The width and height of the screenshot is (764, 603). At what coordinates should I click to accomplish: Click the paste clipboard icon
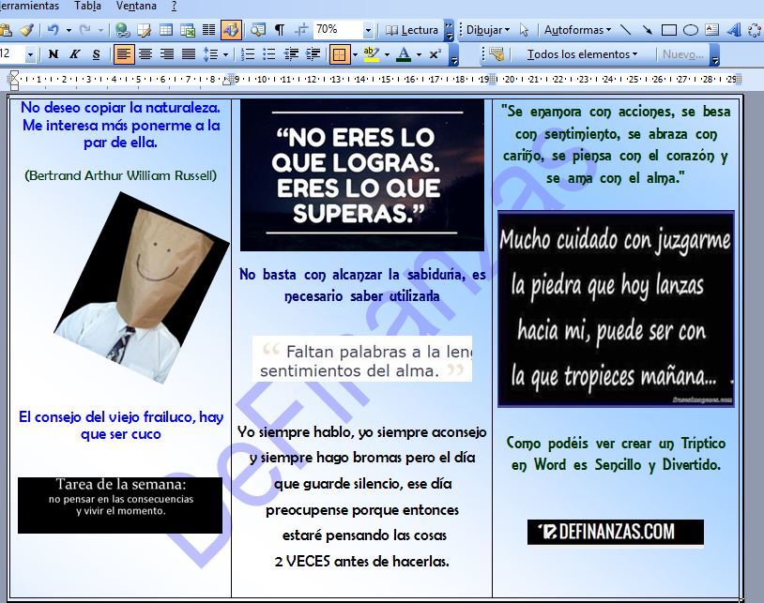[x=6, y=30]
